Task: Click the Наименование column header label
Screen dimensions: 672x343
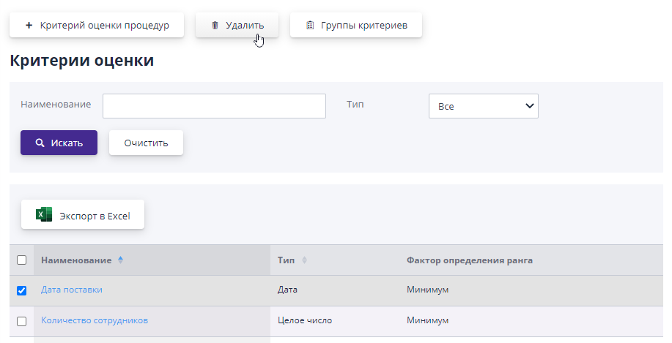Action: 76,260
